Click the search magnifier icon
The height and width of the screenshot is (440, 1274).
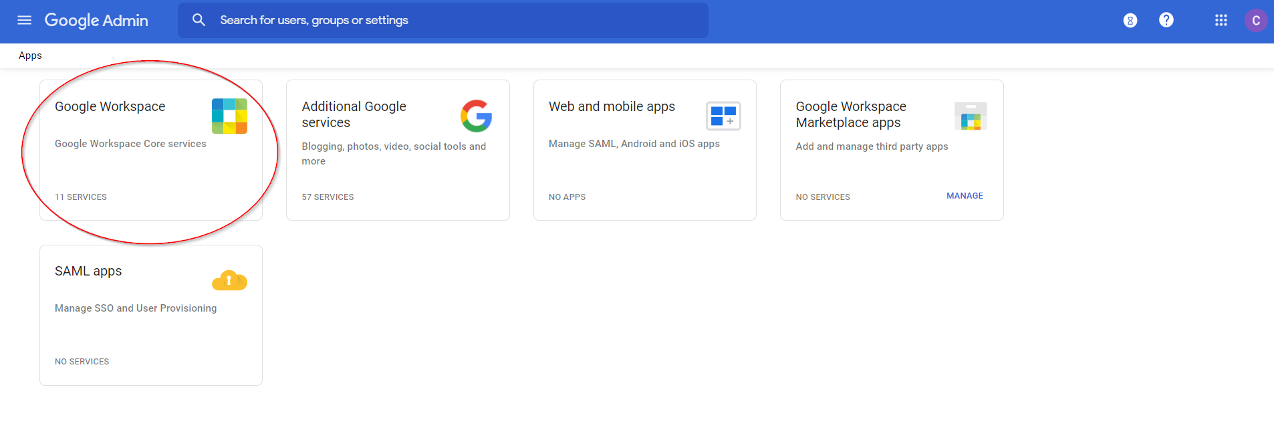click(199, 20)
